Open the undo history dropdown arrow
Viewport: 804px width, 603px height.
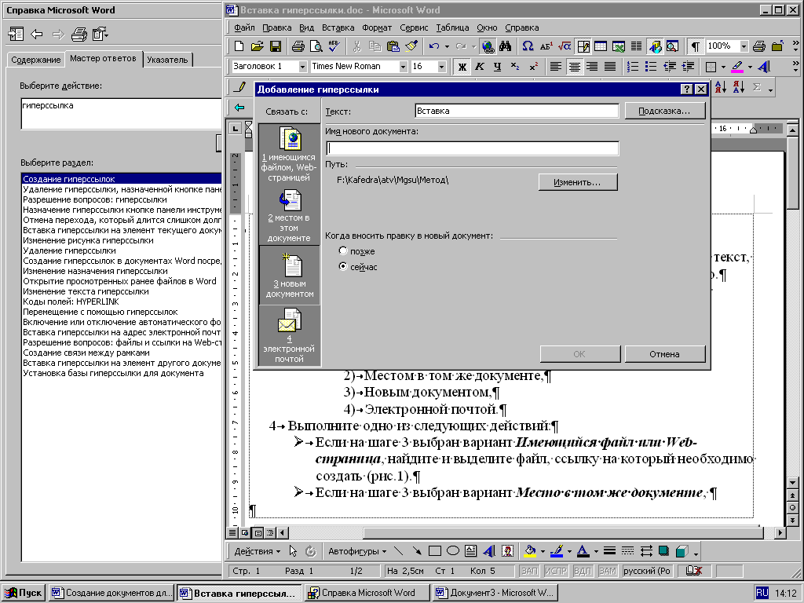coord(447,46)
